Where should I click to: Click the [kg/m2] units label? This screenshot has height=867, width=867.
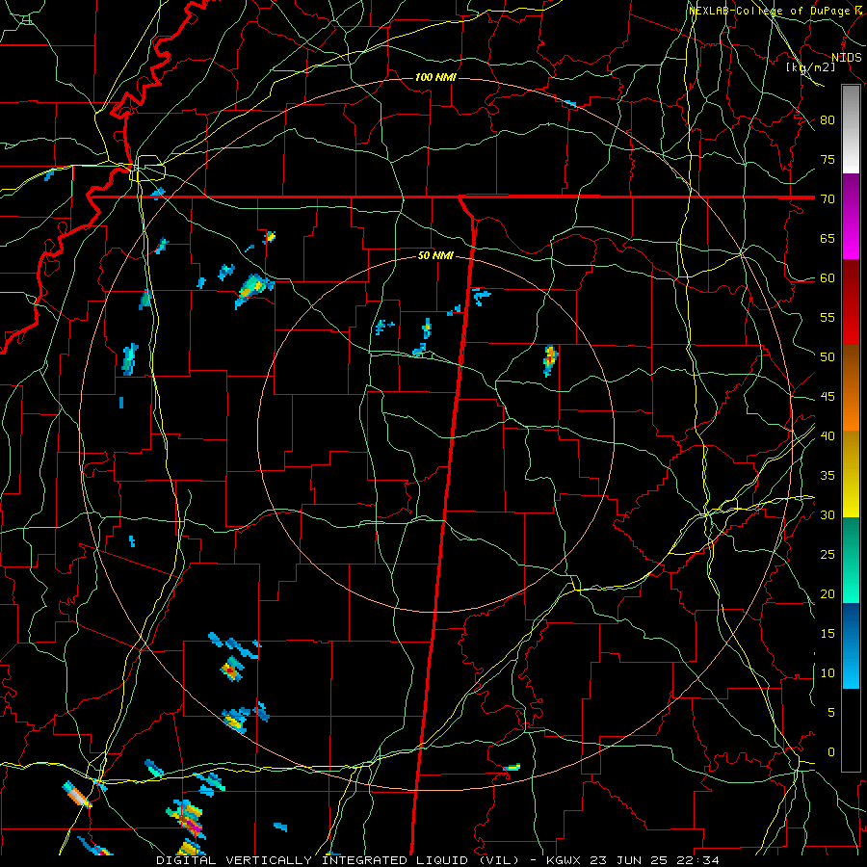[x=810, y=67]
